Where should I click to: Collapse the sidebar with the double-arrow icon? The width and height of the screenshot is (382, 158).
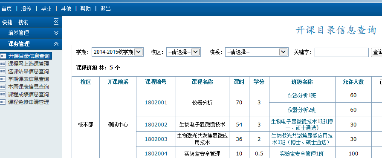pos(56,22)
